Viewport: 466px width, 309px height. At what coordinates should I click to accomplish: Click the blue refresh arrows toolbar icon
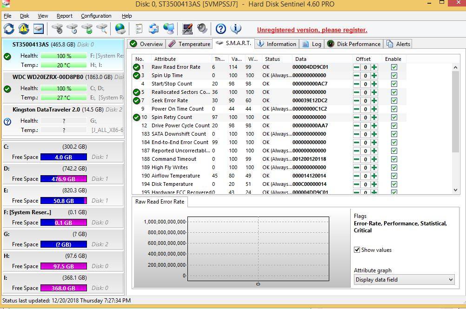(x=9, y=29)
